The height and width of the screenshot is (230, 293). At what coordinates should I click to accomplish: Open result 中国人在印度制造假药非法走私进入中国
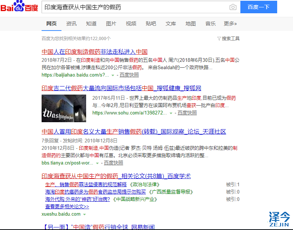[95, 52]
